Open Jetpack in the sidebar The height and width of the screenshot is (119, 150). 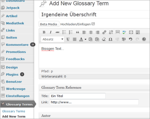click(x=13, y=8)
